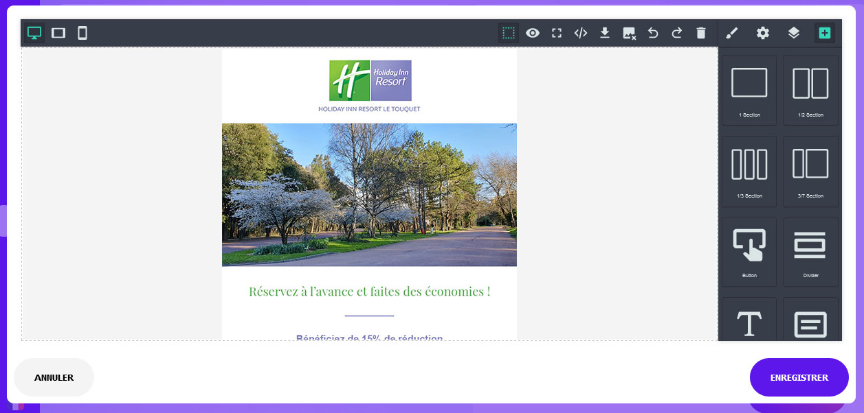This screenshot has width=864, height=413.
Task: Switch to mobile device preview
Action: coord(82,33)
